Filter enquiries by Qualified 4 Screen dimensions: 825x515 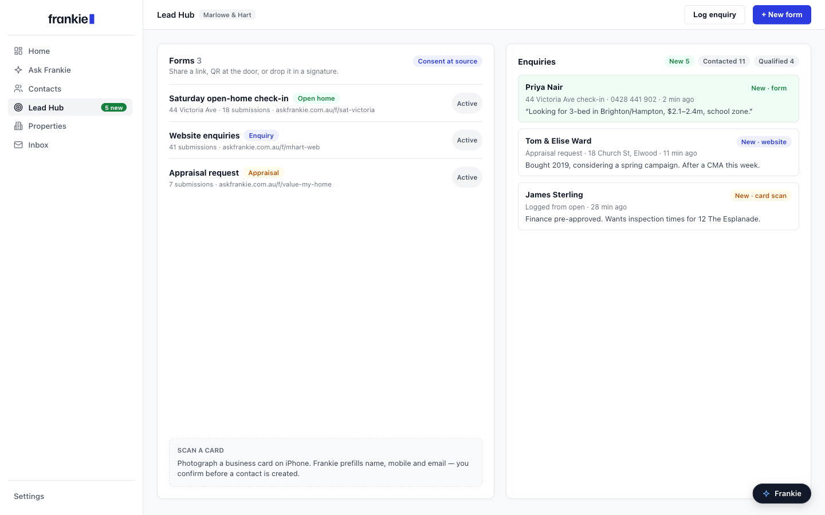(x=776, y=61)
